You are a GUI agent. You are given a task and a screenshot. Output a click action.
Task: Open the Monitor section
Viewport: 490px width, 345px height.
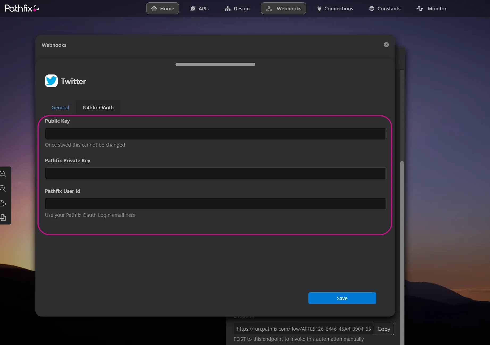click(x=432, y=9)
